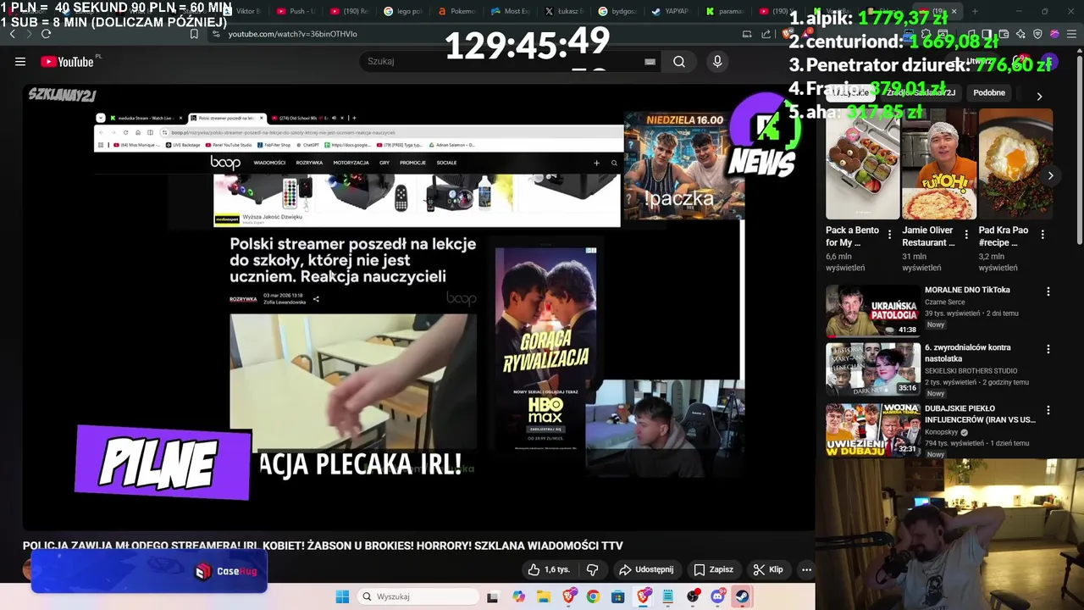
Task: Open options for DUBAJSKIE PIEKŁO INFLUENCERÓW
Action: pos(1048,410)
